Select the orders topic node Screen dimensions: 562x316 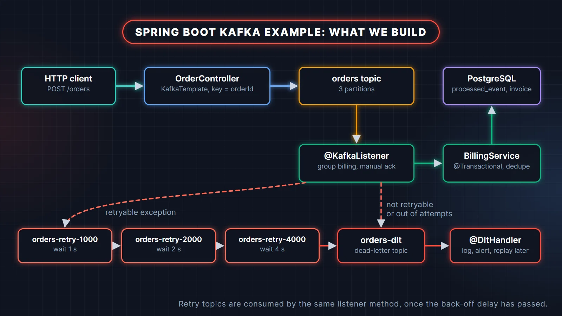click(357, 86)
